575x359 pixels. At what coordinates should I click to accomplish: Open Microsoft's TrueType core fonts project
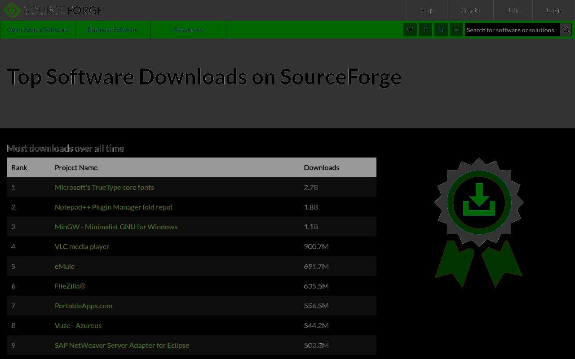pos(104,187)
